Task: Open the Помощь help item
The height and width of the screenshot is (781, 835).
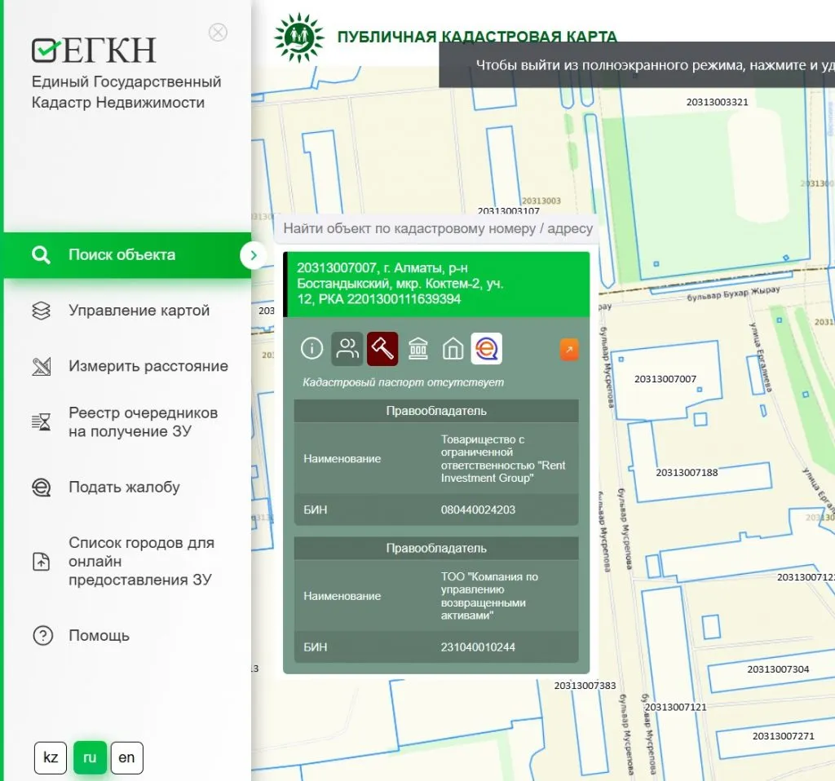Action: (x=99, y=636)
